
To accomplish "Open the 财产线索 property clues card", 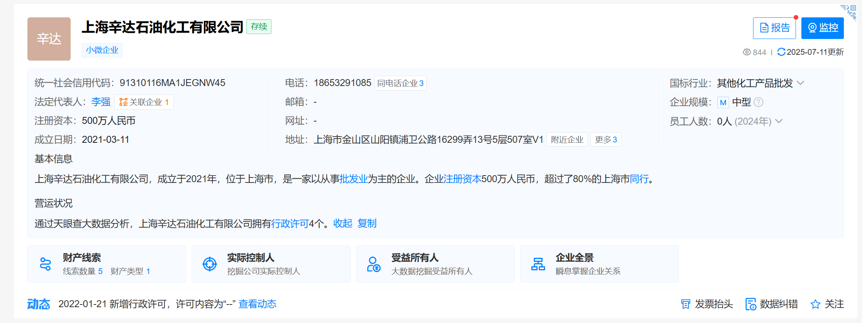I will (107, 264).
